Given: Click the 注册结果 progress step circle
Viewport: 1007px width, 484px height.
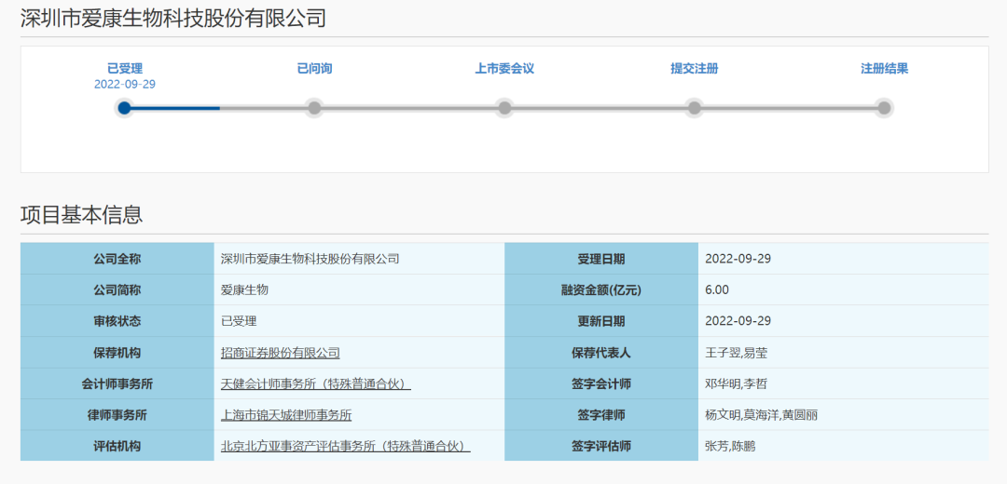Looking at the screenshot, I should point(884,108).
